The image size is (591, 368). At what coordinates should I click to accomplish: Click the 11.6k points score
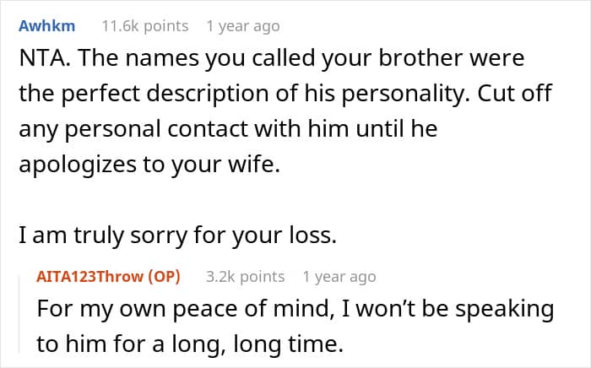coord(144,26)
